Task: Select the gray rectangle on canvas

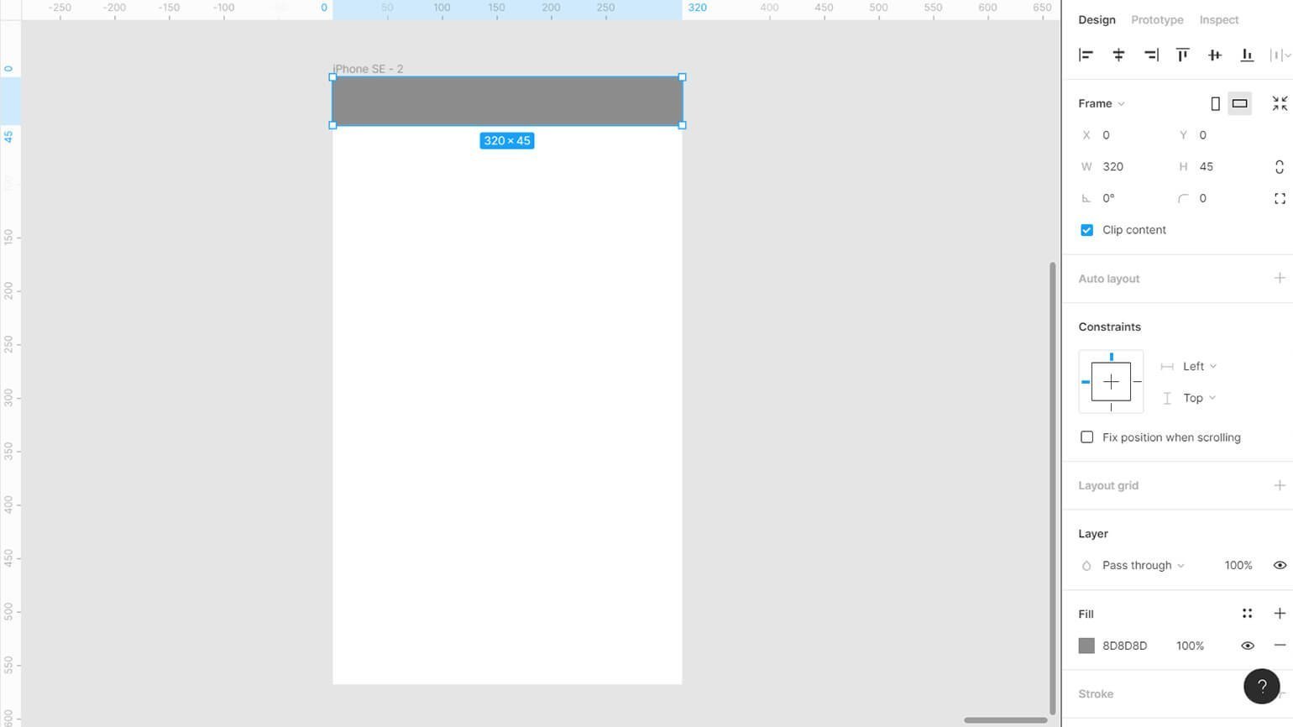Action: pos(507,101)
